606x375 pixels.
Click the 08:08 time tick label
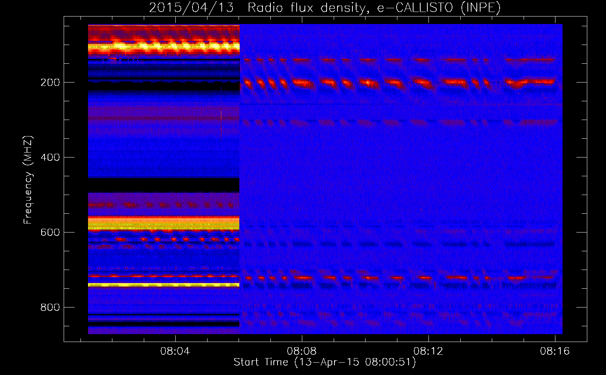(302, 351)
